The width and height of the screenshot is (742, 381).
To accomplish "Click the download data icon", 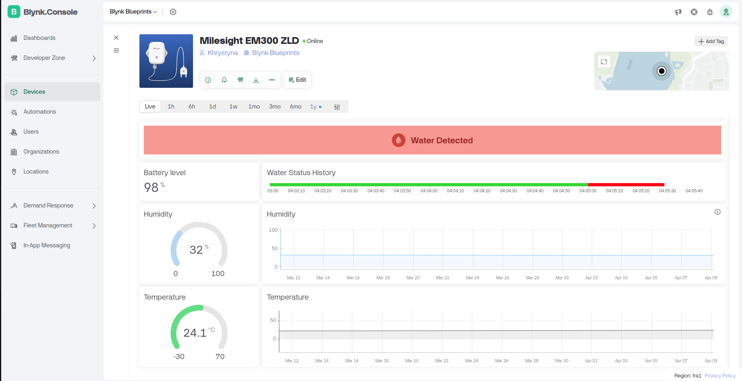I will click(256, 80).
